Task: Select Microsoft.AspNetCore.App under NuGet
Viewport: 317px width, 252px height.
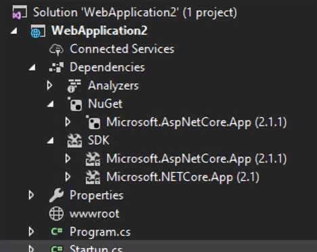Action: 196,122
